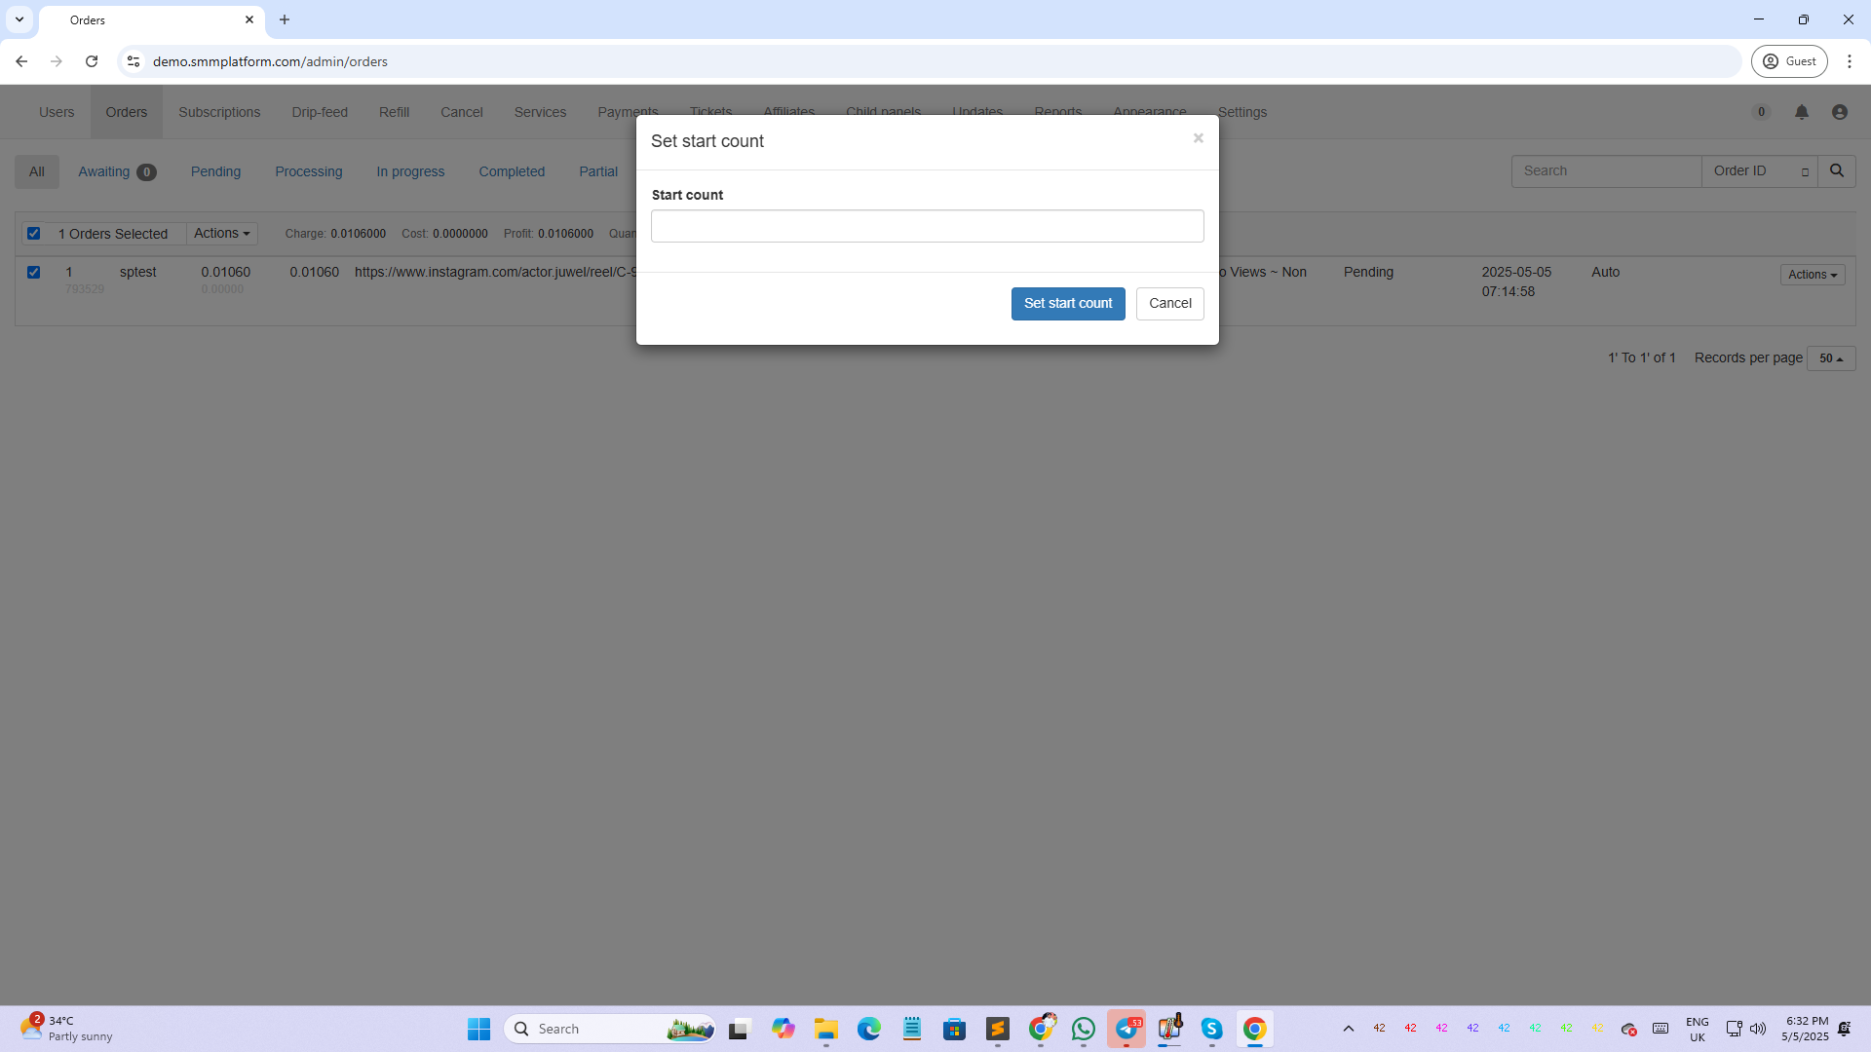The image size is (1871, 1052).
Task: Change records per page dropdown
Action: coord(1830,358)
